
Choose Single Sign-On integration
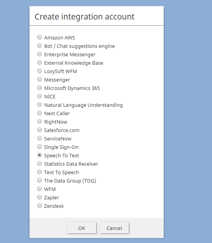click(39, 147)
